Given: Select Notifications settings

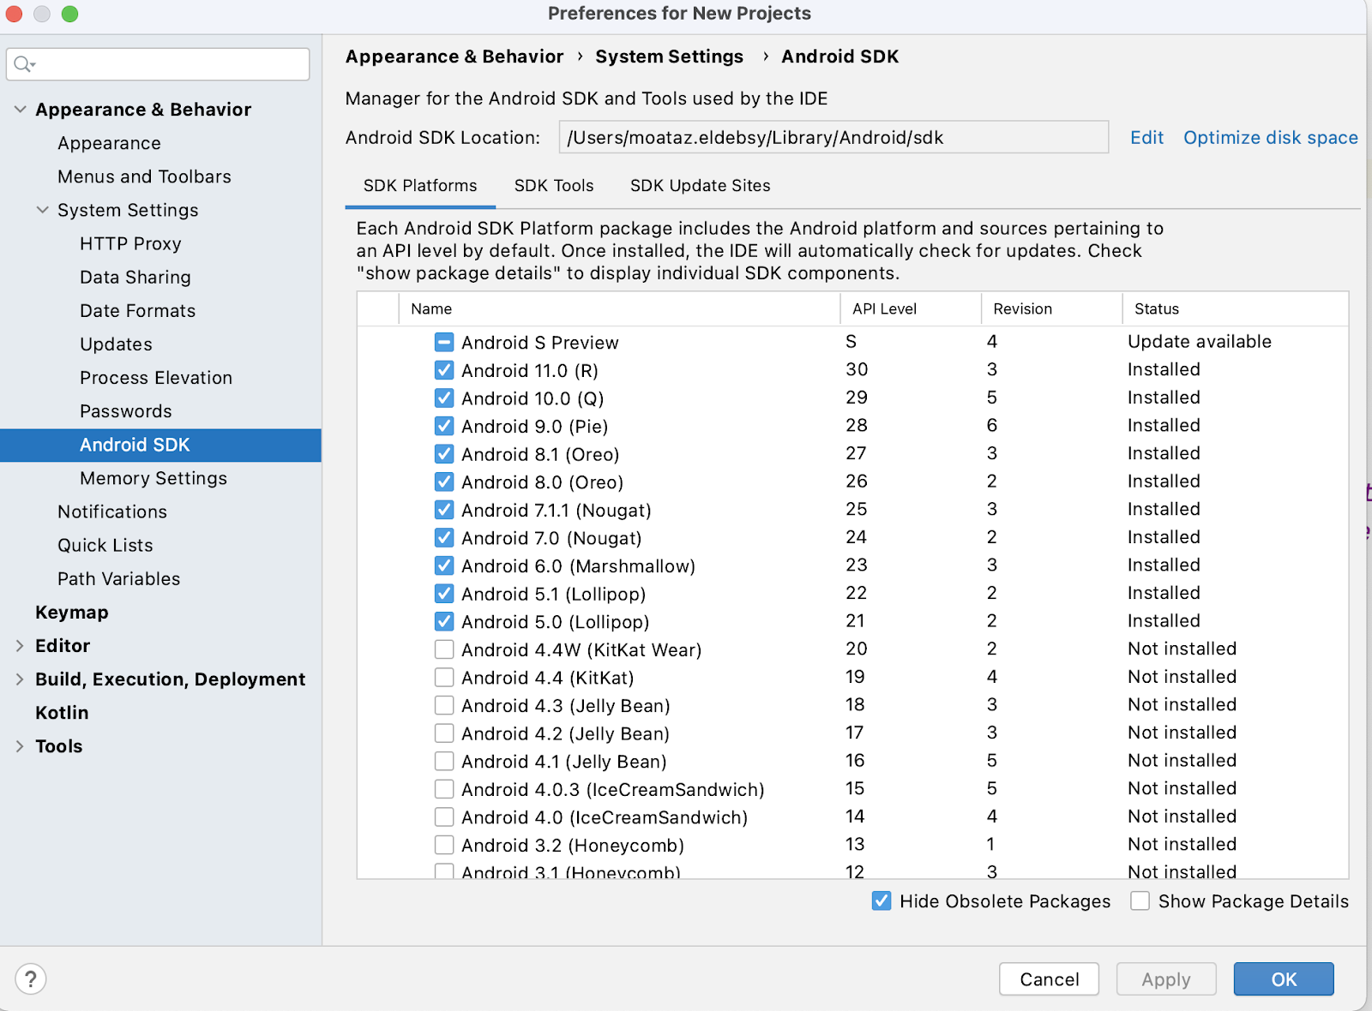Looking at the screenshot, I should tap(112, 511).
